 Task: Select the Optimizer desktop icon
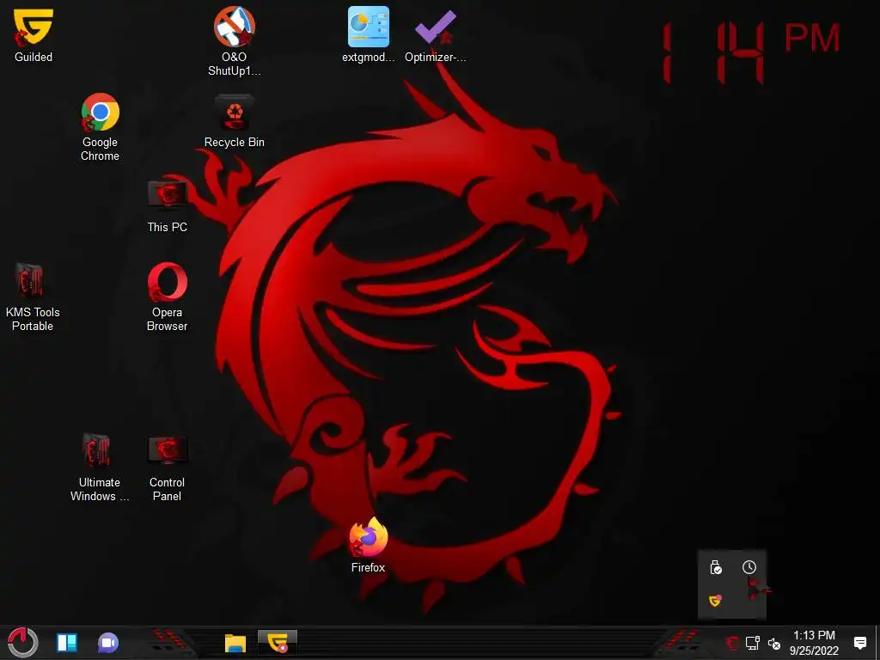click(x=435, y=34)
